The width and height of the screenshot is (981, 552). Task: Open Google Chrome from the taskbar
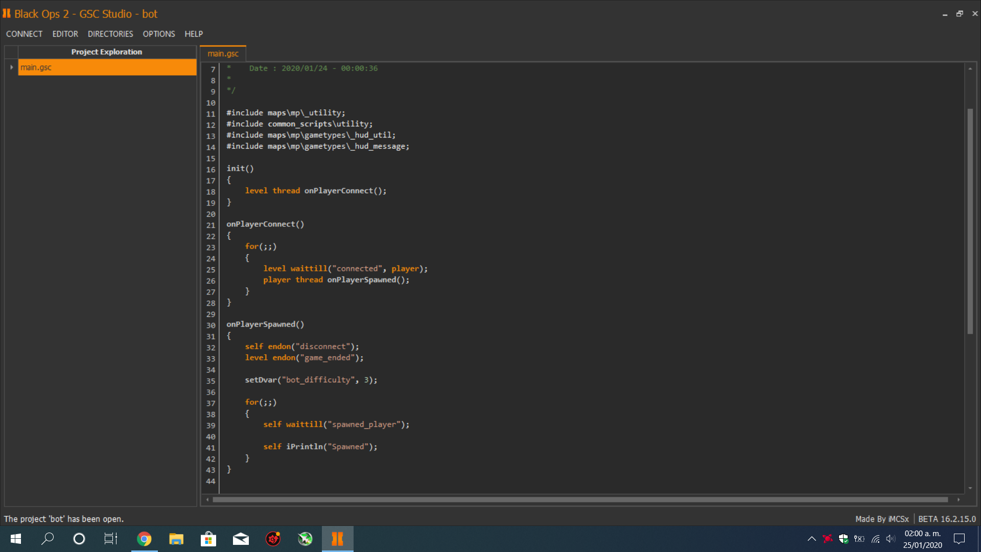(144, 539)
